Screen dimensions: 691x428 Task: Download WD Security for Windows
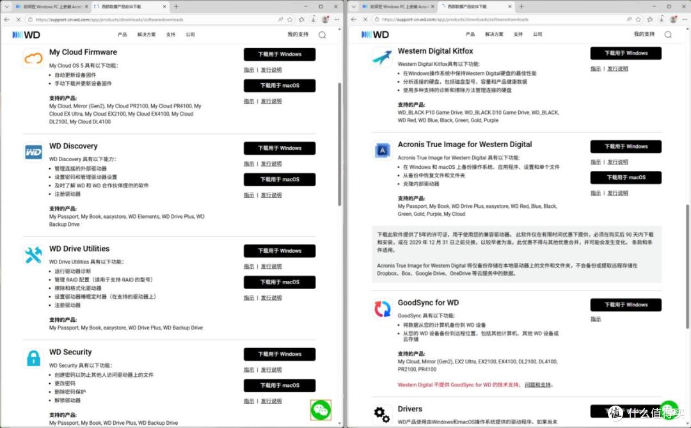(280, 354)
